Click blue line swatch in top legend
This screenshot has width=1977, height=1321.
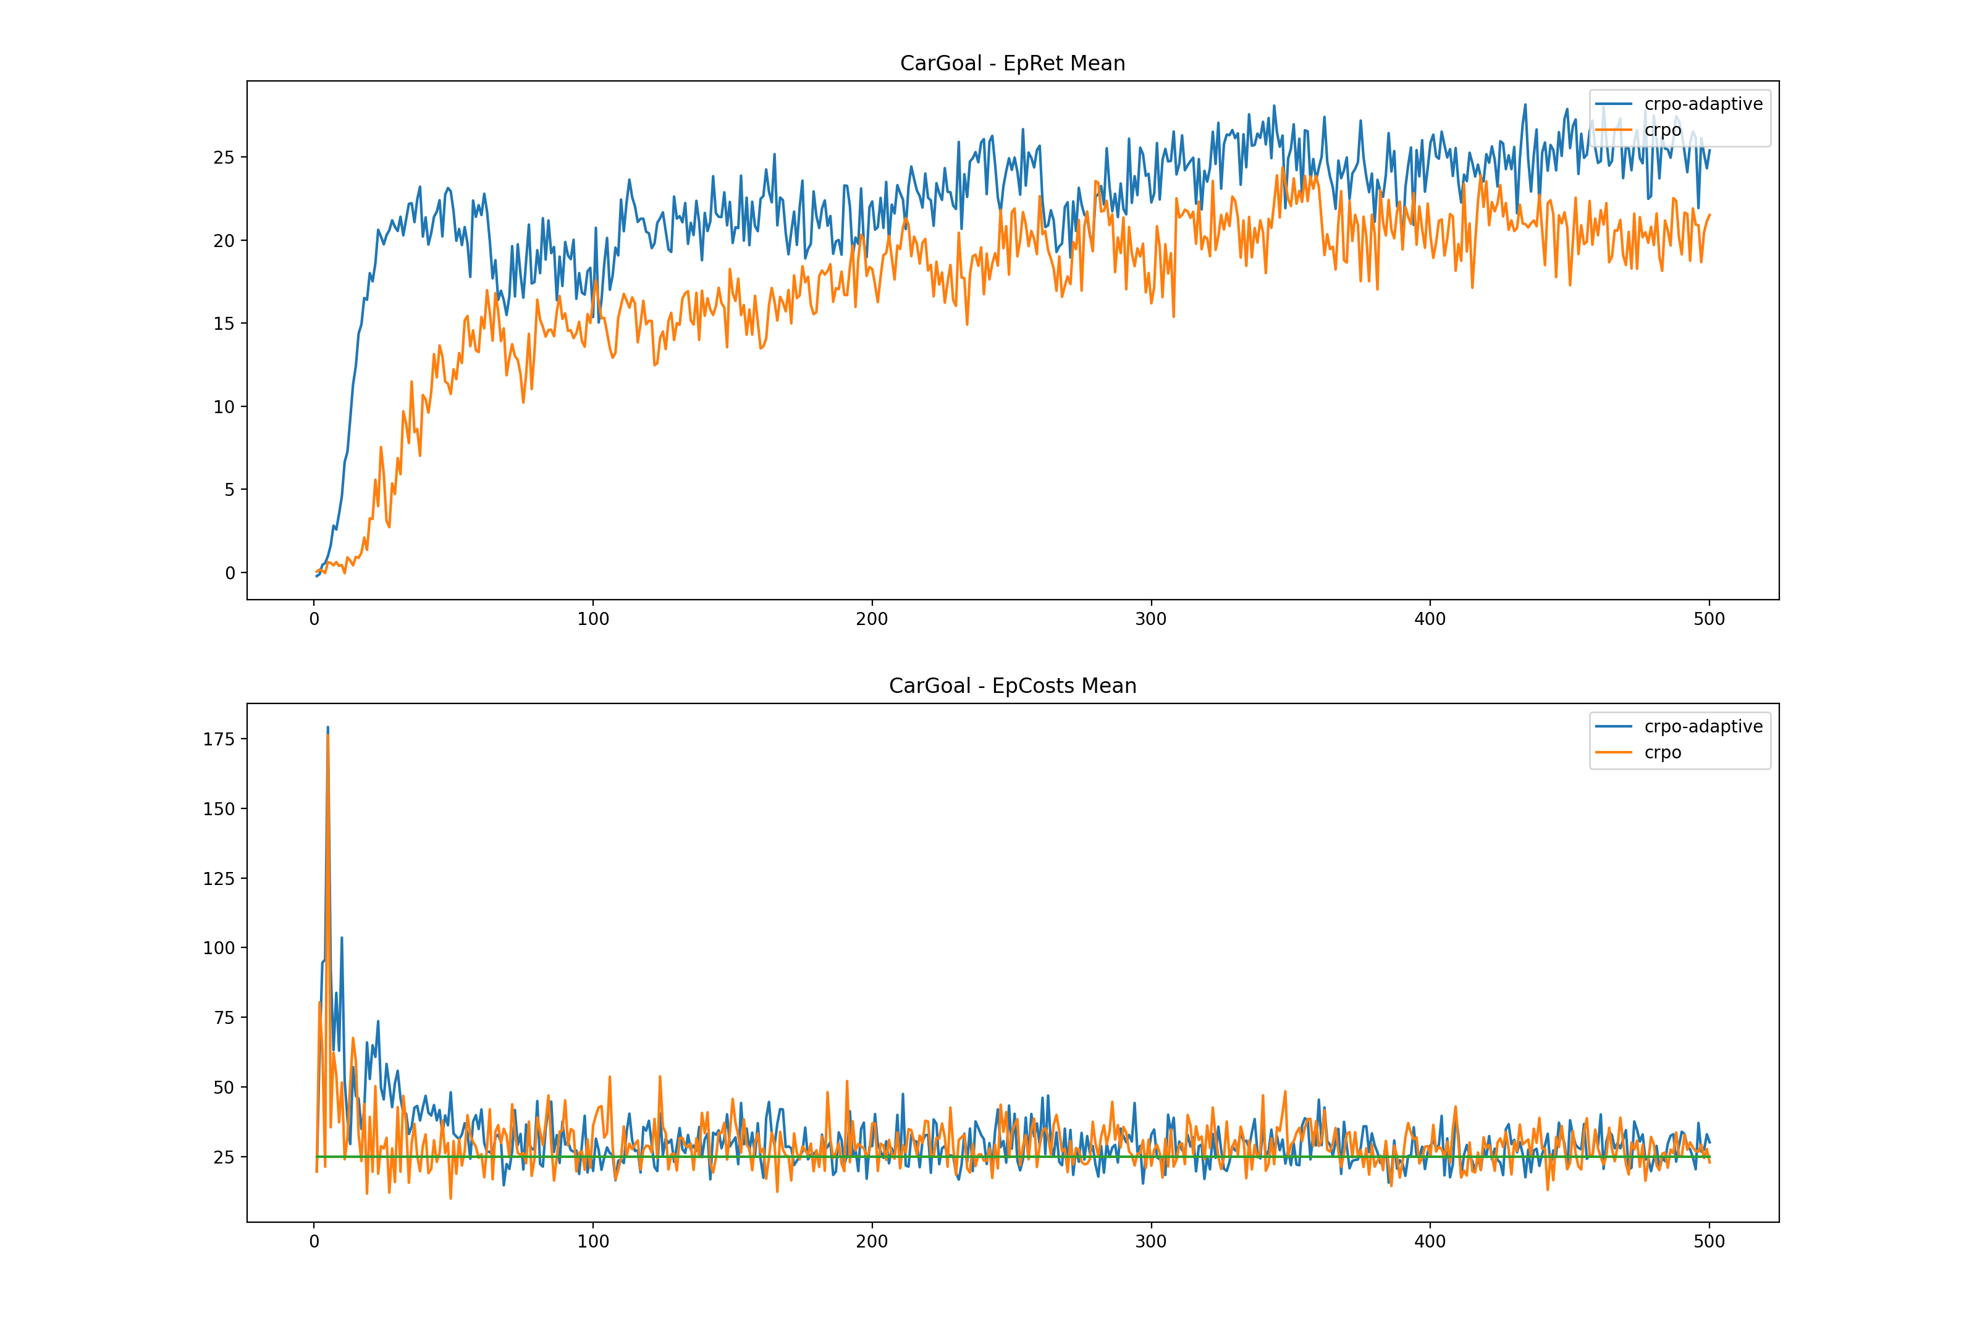coord(1614,104)
